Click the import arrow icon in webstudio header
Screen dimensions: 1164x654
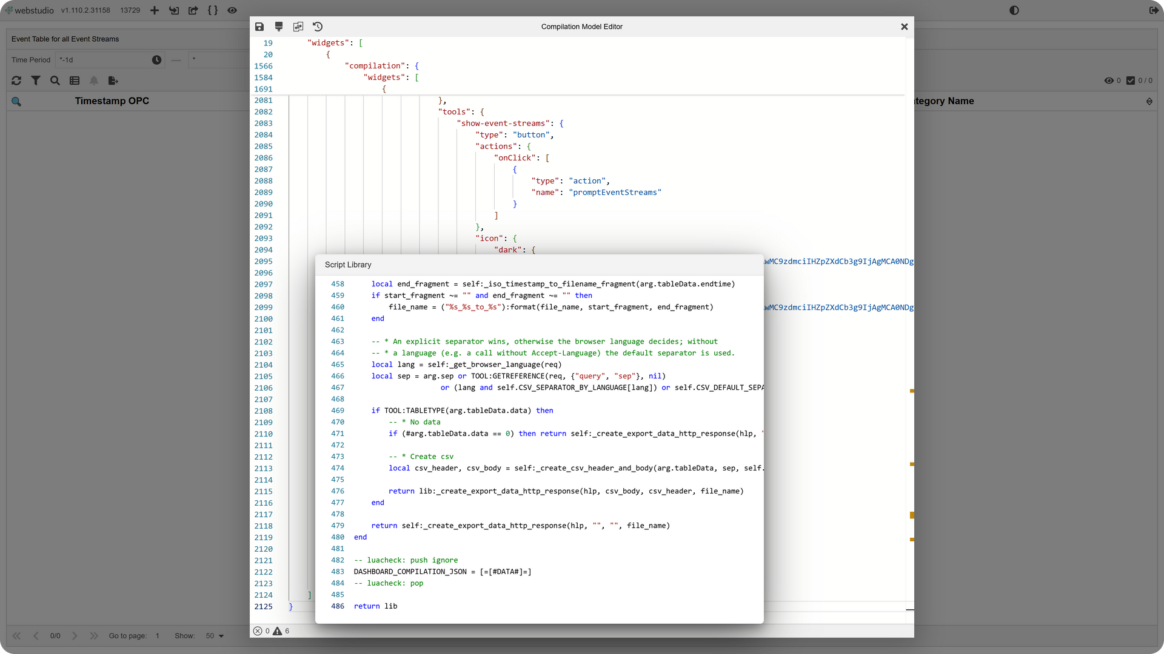pos(174,10)
